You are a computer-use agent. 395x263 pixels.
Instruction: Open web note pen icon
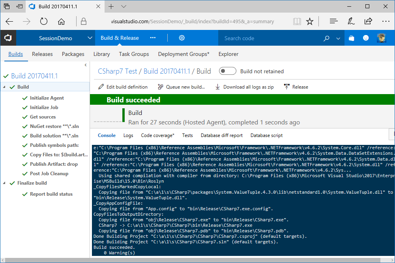coord(351,21)
